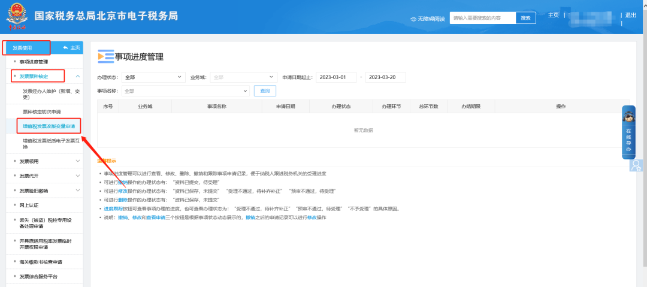
Task: Click the 主页 button in sidebar header
Action: (x=71, y=48)
